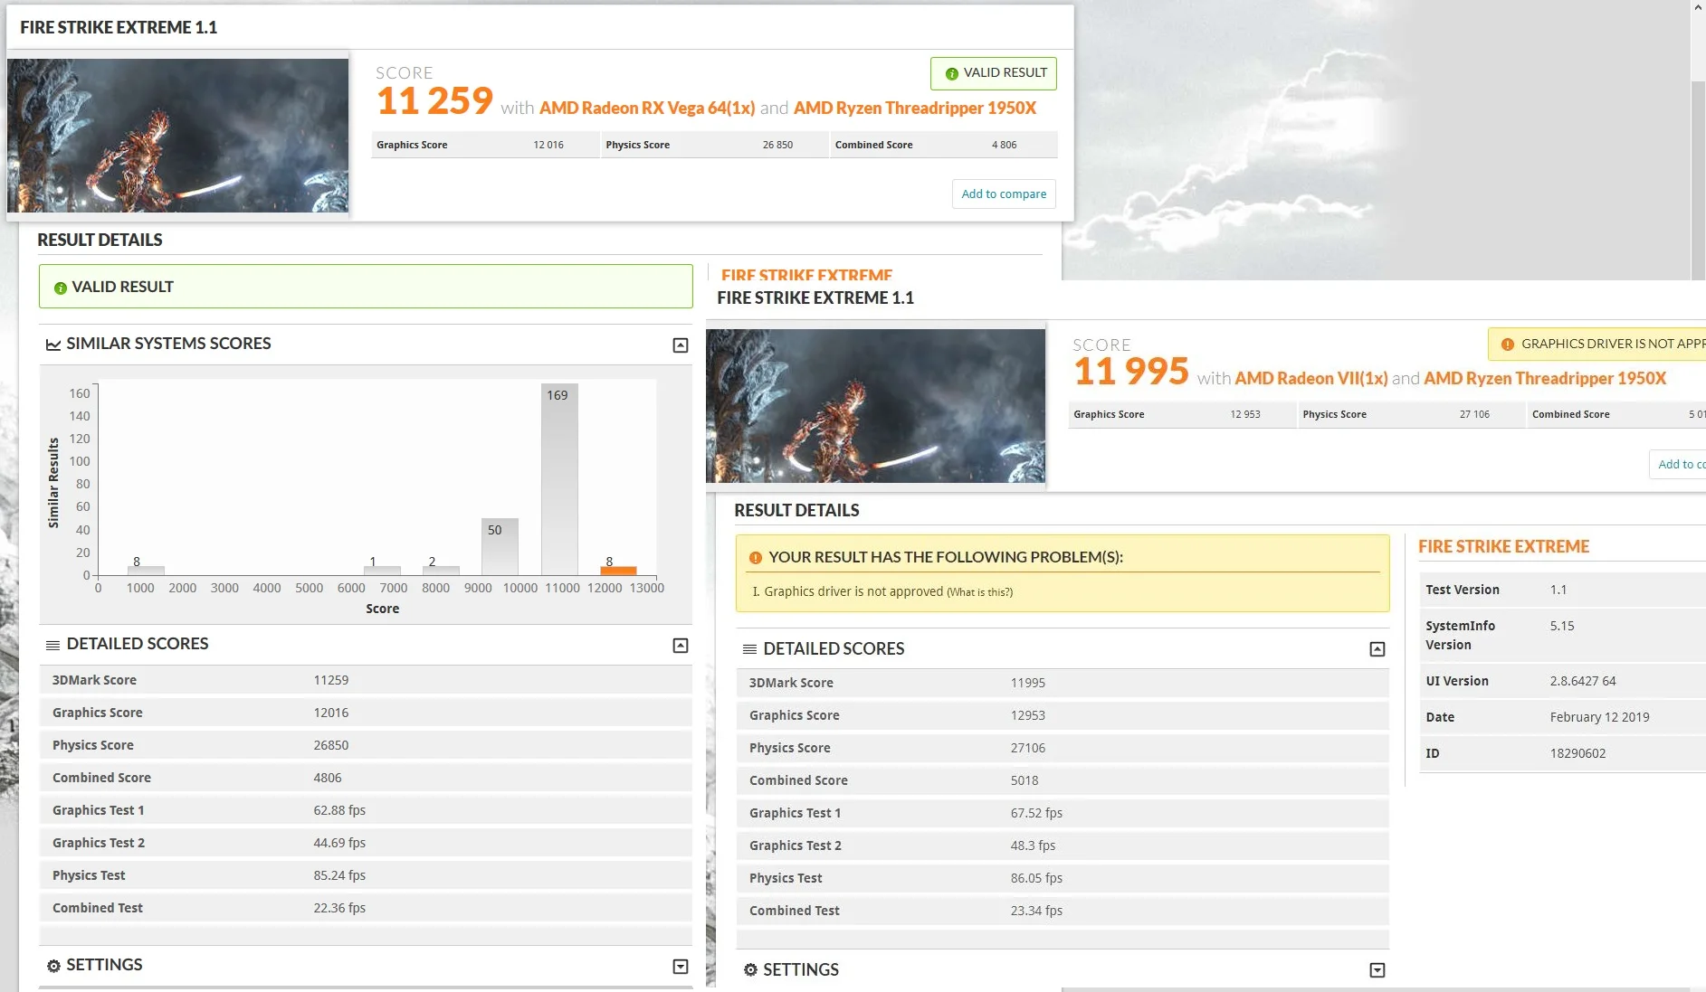Click the Physics Score 26 850 cell in the summary bar
The height and width of the screenshot is (992, 1706).
(714, 145)
